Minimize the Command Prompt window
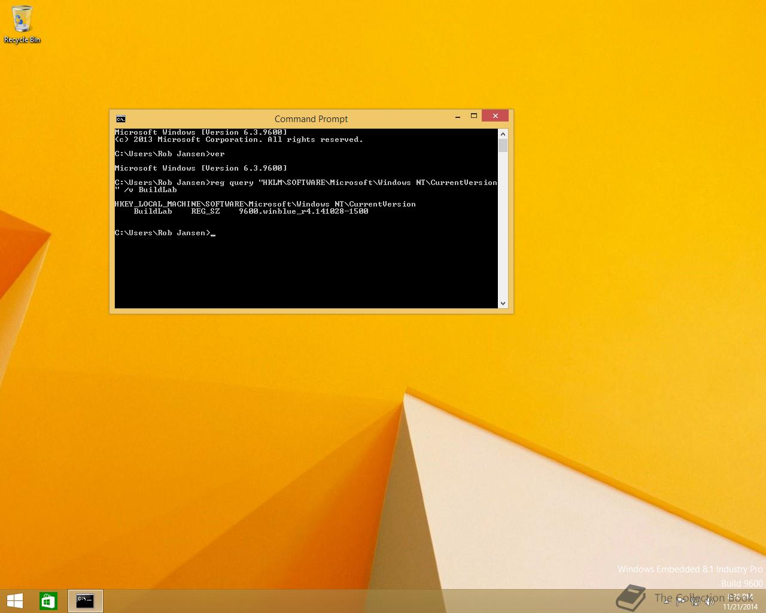766x613 pixels. click(458, 116)
